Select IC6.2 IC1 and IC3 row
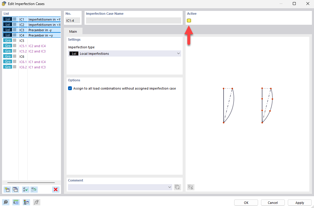The width and height of the screenshot is (314, 208). tap(32, 67)
